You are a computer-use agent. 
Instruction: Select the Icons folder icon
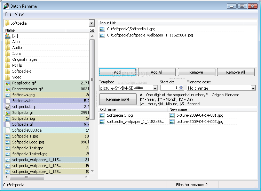click(x=7, y=53)
